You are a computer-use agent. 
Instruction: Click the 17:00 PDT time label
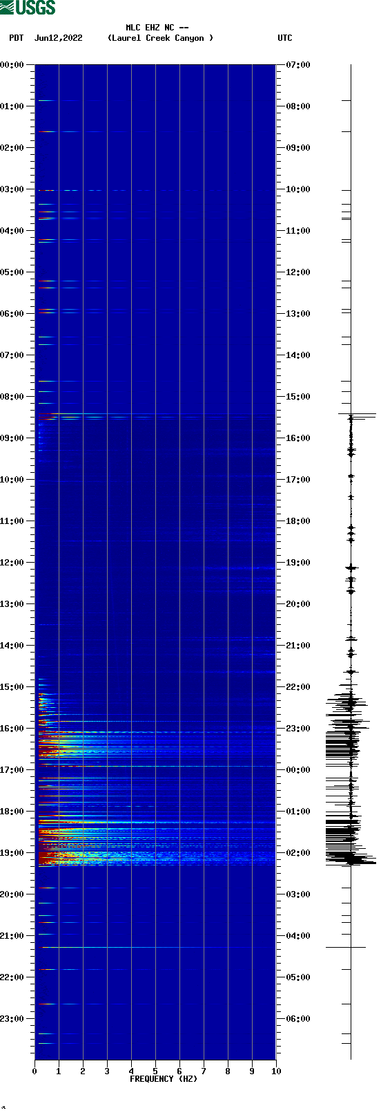(x=12, y=770)
